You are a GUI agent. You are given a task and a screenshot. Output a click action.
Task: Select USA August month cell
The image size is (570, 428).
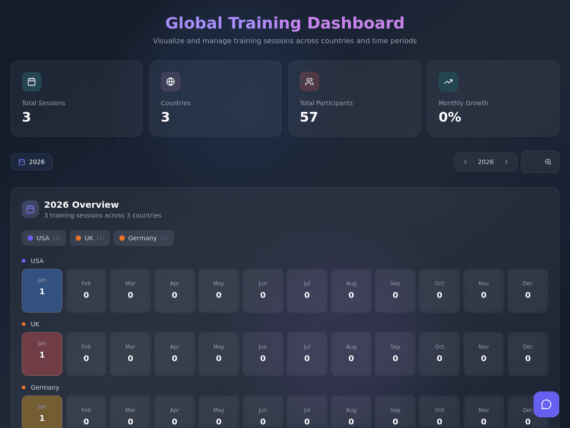[351, 291]
